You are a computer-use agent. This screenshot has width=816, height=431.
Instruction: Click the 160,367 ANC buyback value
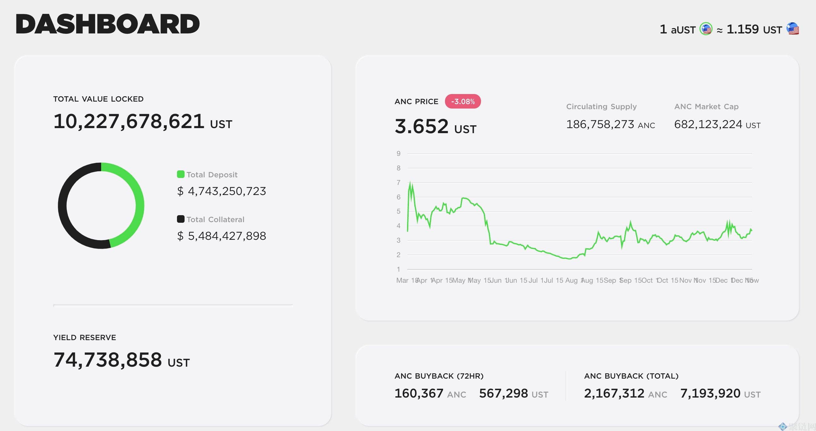point(430,394)
